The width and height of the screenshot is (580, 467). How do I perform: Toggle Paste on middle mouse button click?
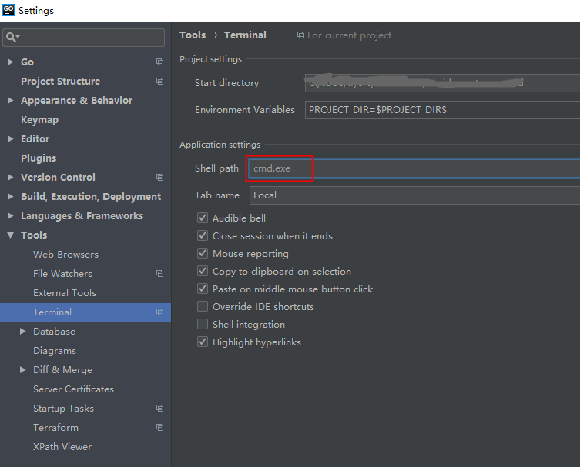tap(203, 289)
